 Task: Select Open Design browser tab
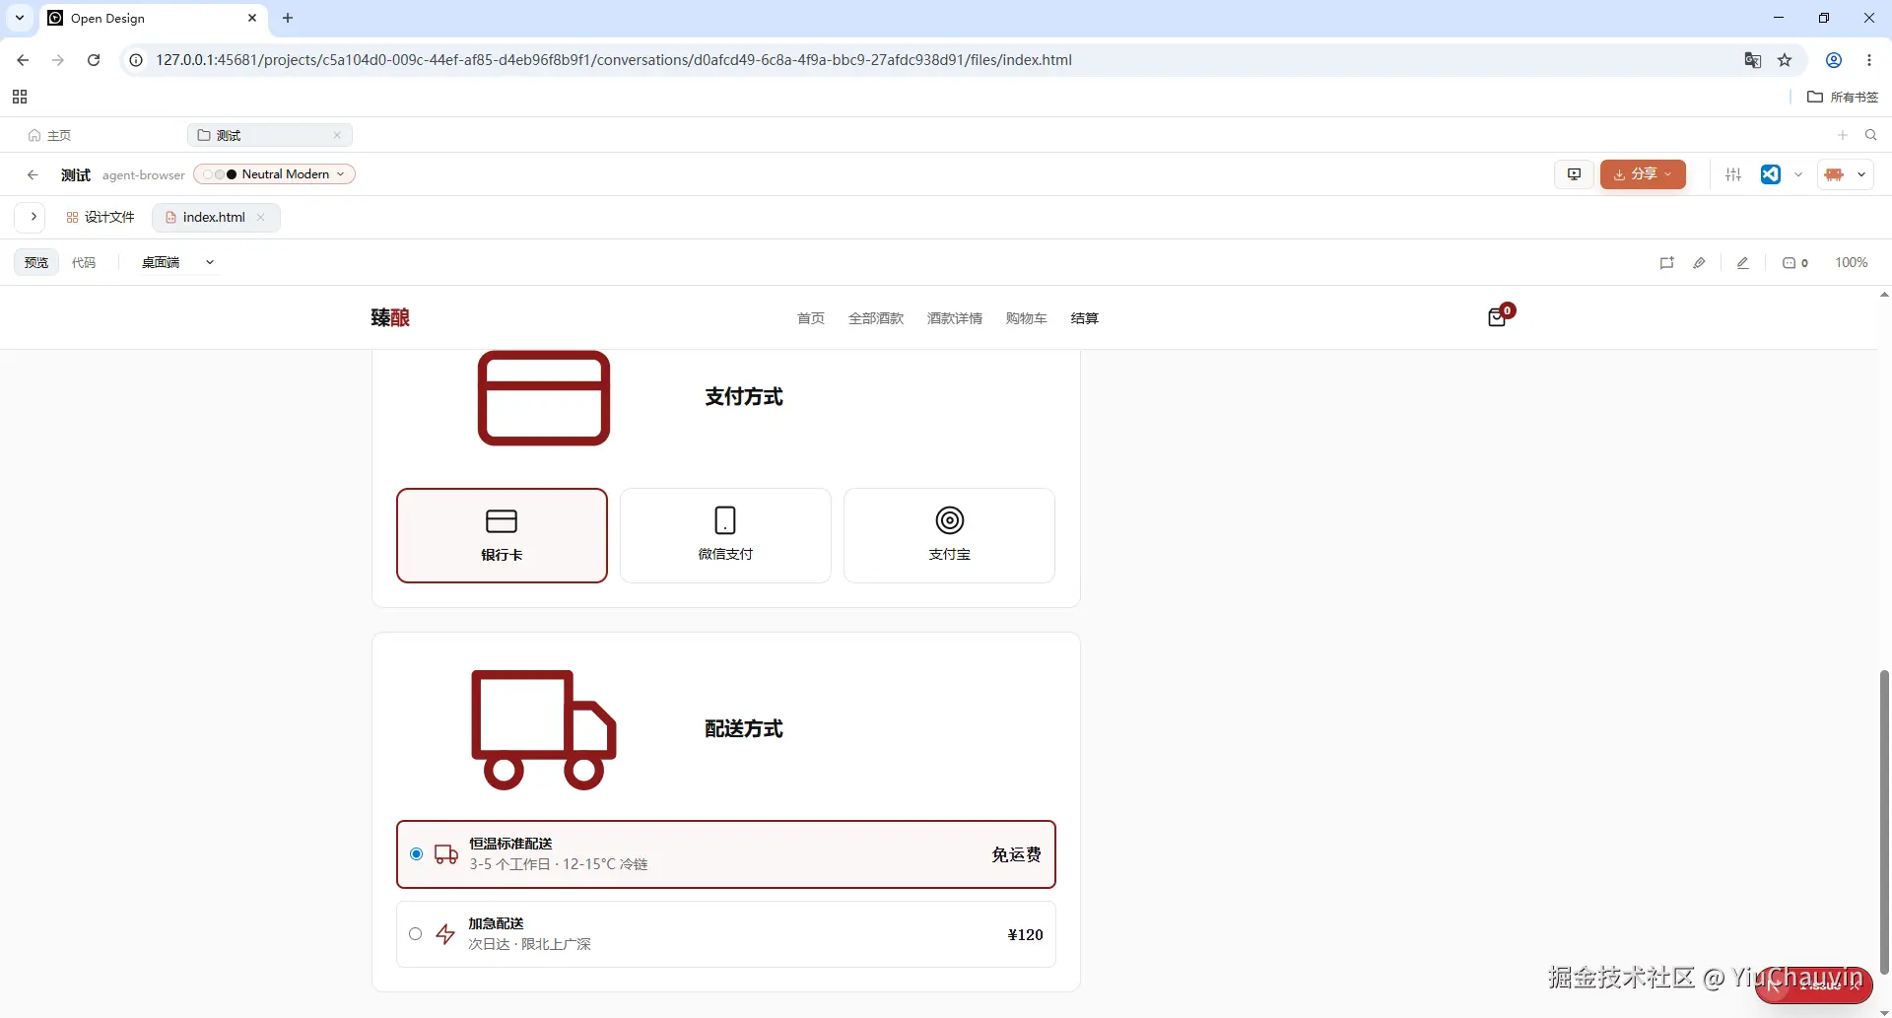(x=153, y=18)
